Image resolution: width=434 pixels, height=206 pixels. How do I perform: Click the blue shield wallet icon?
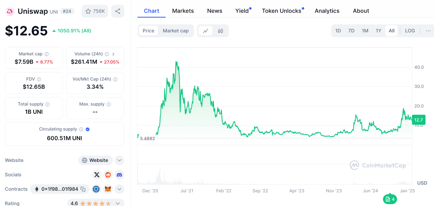coord(96,189)
